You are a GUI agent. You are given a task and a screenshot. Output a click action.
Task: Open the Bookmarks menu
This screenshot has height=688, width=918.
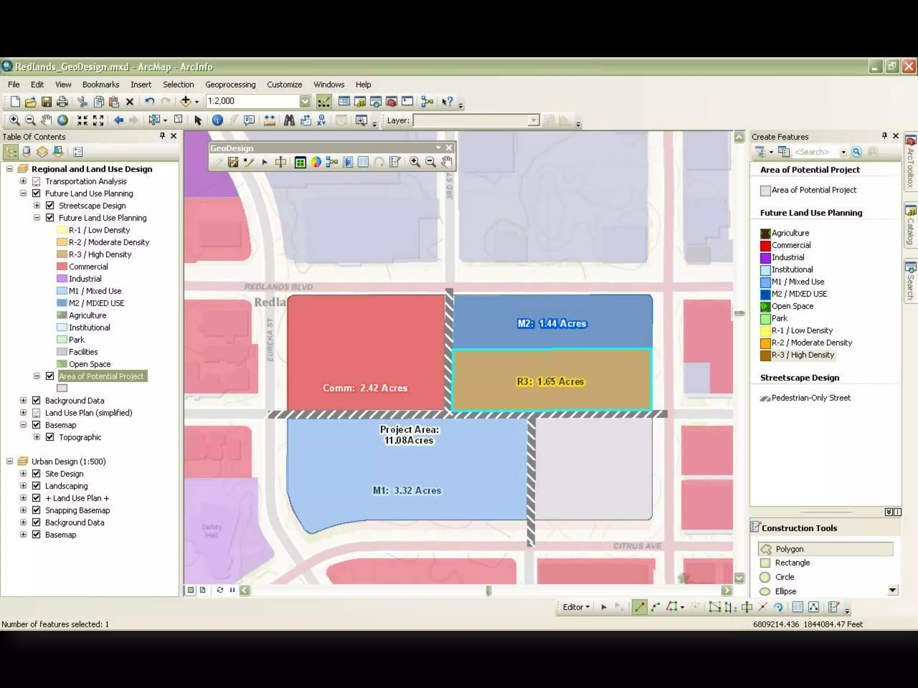100,85
